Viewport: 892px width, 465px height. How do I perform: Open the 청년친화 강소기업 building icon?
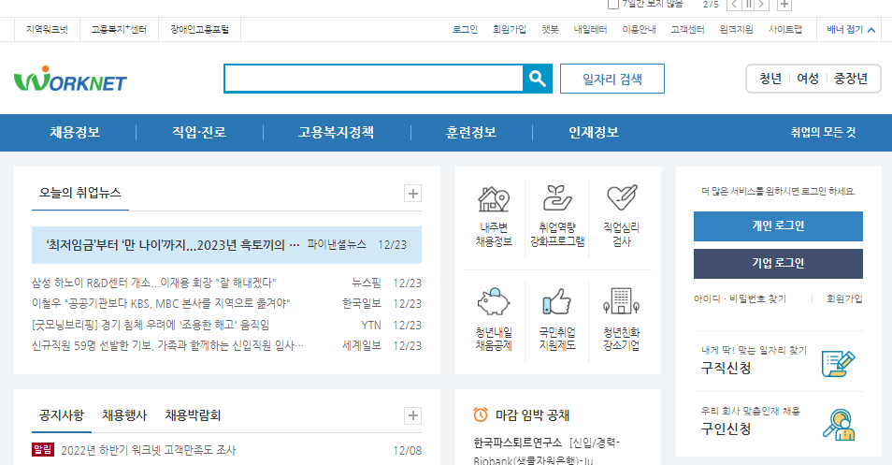[x=621, y=301]
